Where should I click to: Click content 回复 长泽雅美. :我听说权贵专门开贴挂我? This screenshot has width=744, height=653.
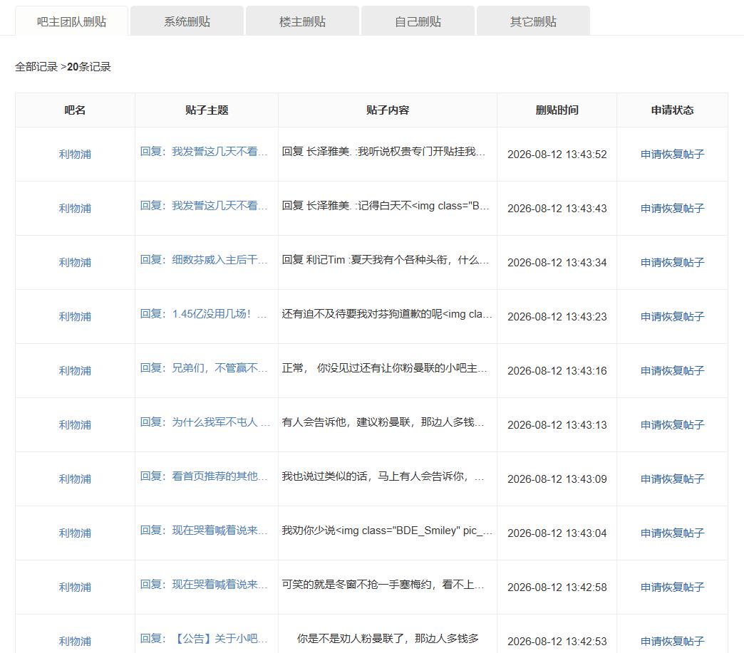[383, 151]
